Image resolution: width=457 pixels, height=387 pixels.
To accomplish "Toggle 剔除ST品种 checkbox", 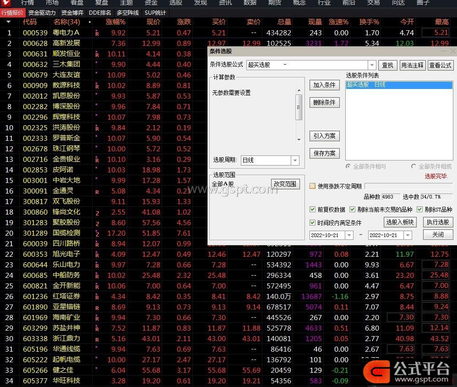I will tap(420, 209).
